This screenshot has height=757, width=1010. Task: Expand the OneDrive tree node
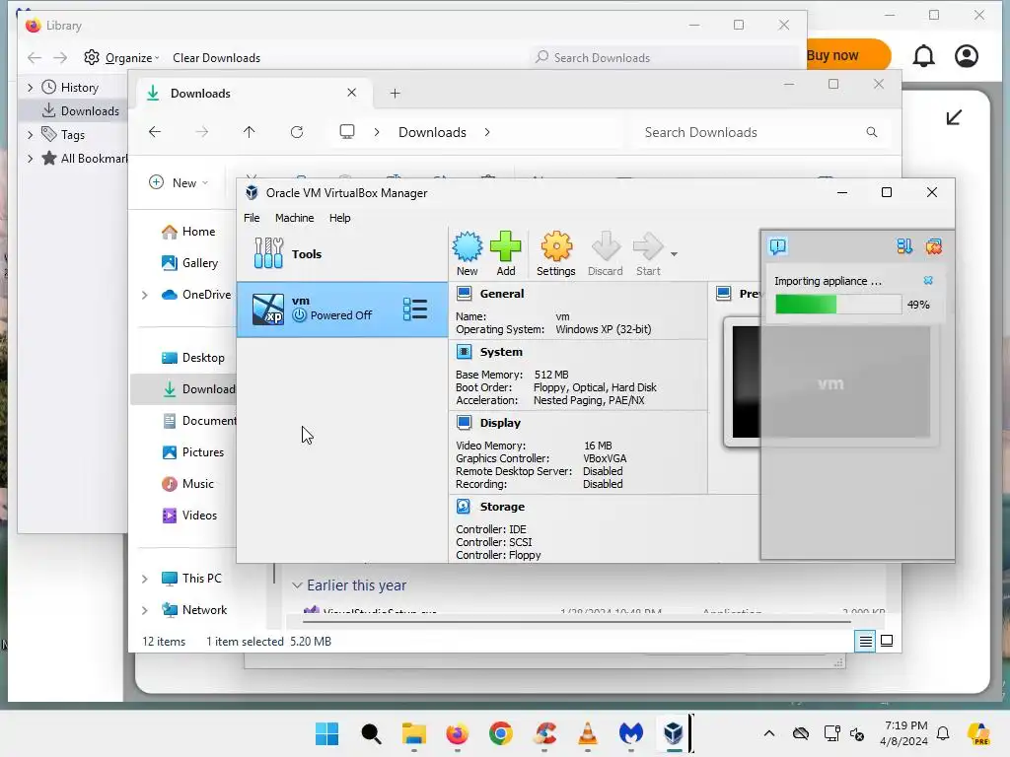(145, 295)
